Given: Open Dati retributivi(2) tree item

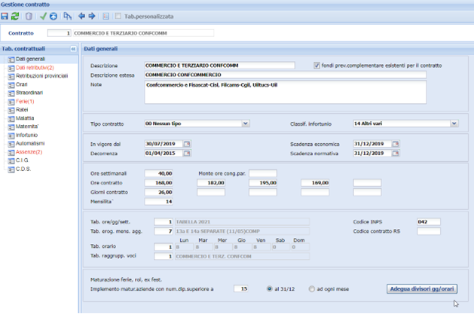Looking at the screenshot, I should (x=35, y=68).
